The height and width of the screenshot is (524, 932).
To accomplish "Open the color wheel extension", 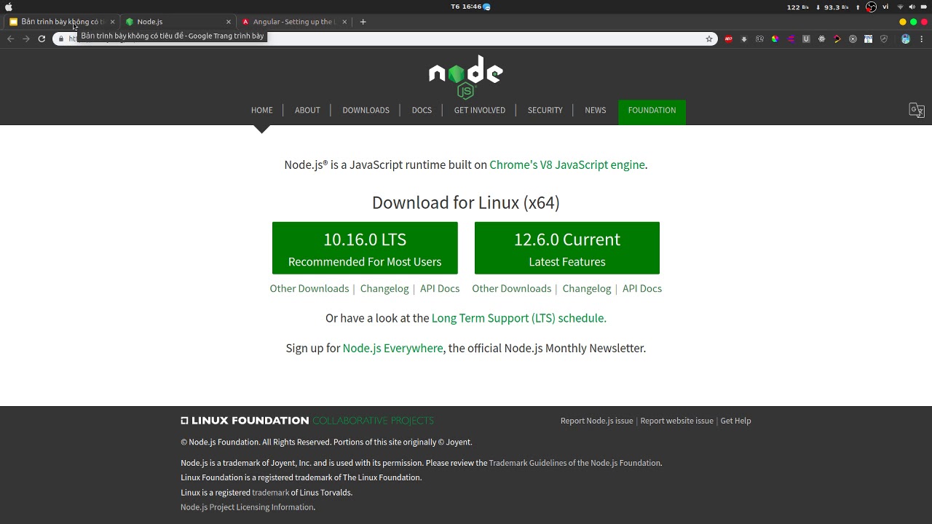I will (x=775, y=39).
